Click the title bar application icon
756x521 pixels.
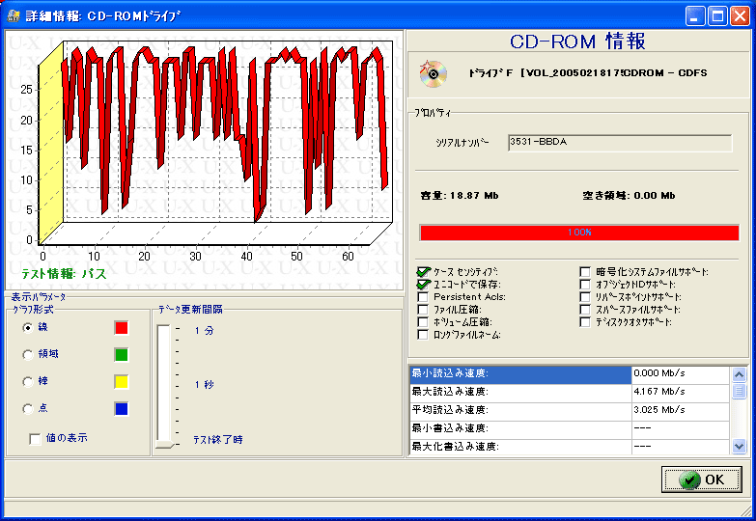click(14, 15)
